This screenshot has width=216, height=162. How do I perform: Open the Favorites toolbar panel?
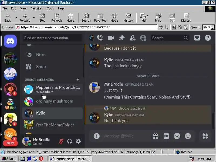[x=100, y=18]
